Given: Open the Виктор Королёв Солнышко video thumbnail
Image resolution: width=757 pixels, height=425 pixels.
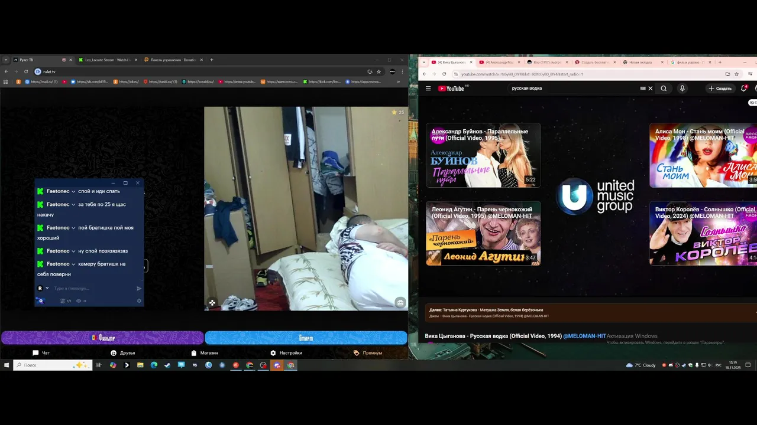Looking at the screenshot, I should [703, 233].
